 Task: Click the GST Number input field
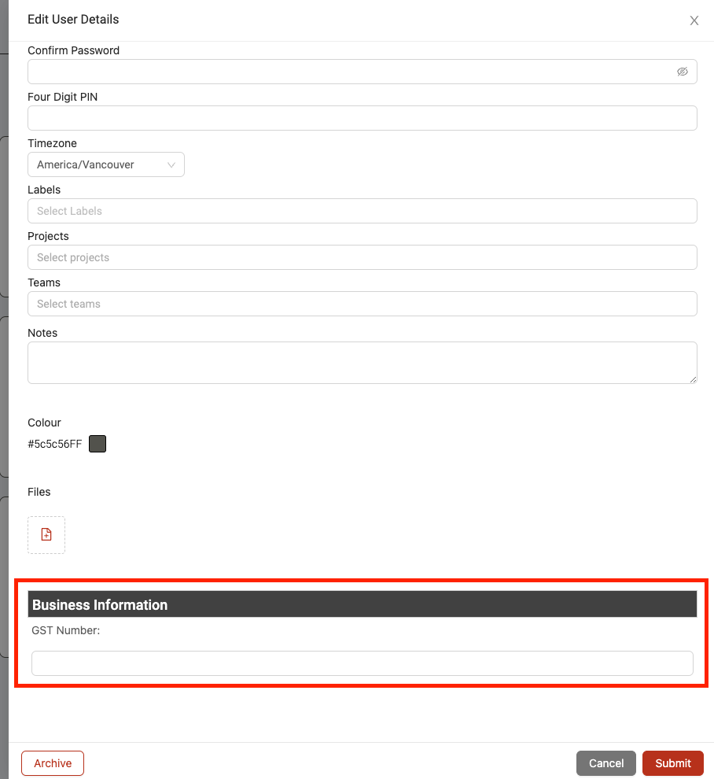363,663
